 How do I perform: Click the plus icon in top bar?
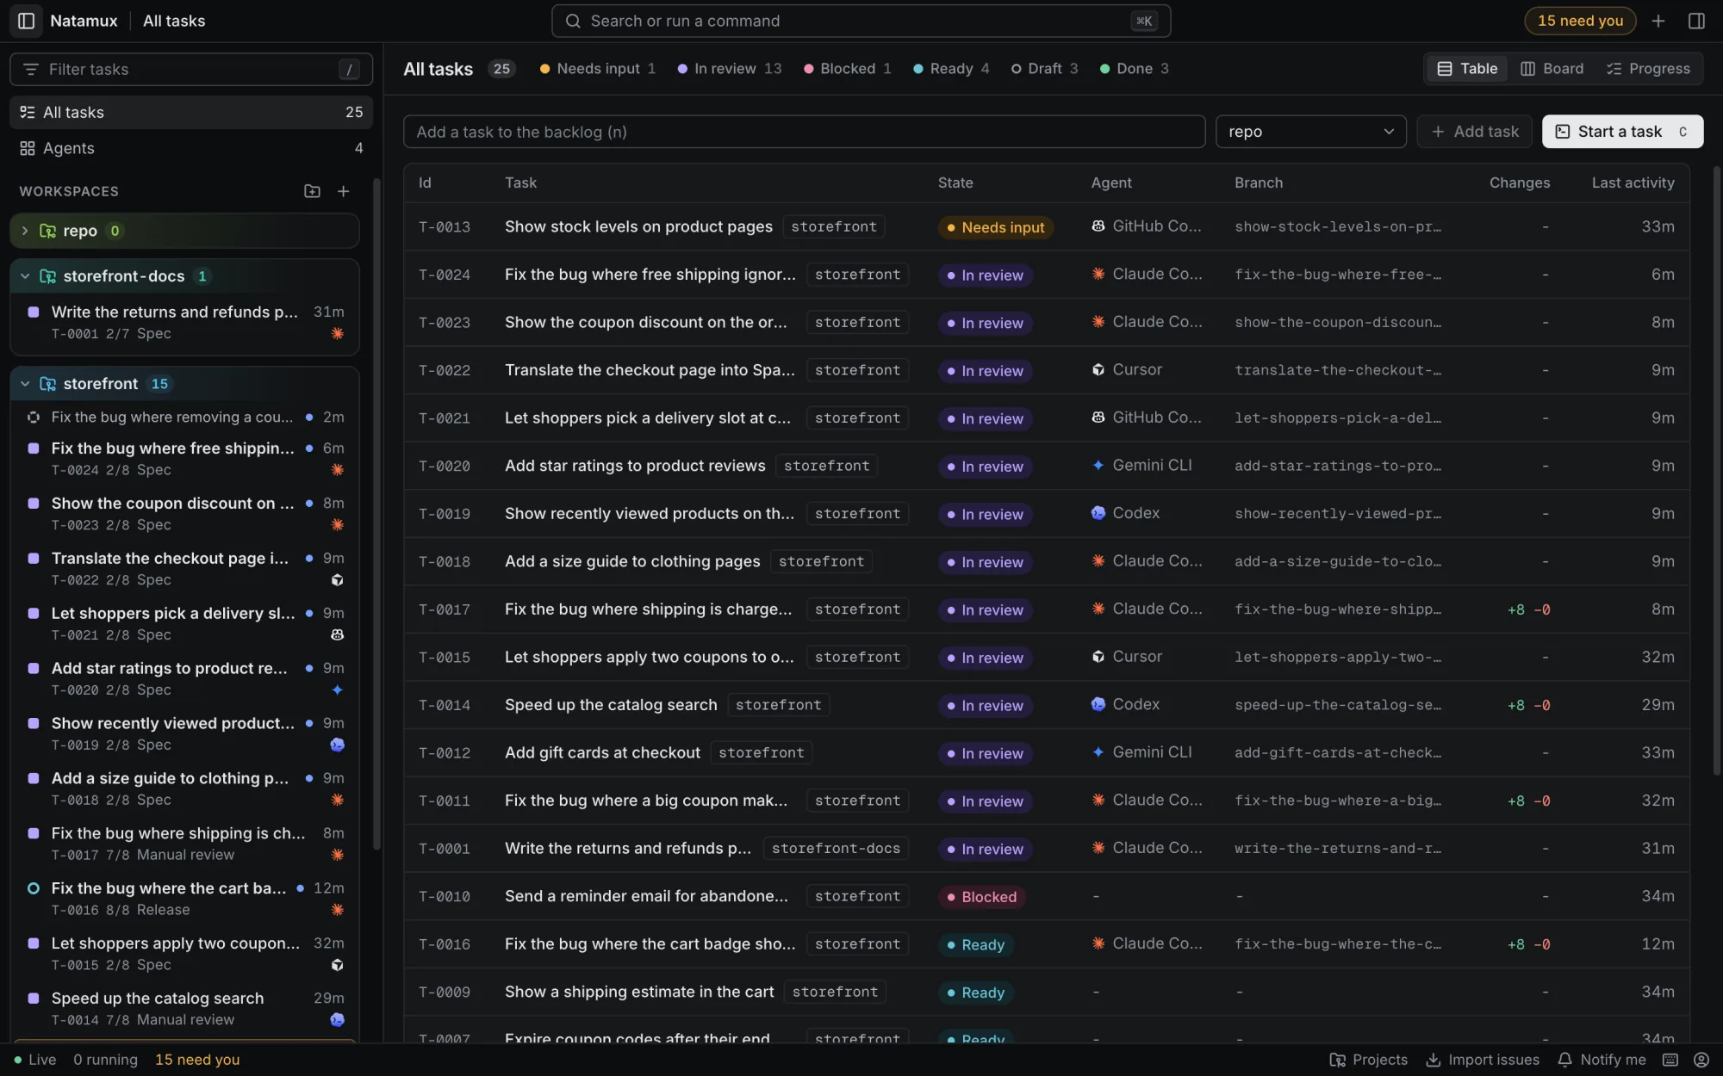point(1658,21)
